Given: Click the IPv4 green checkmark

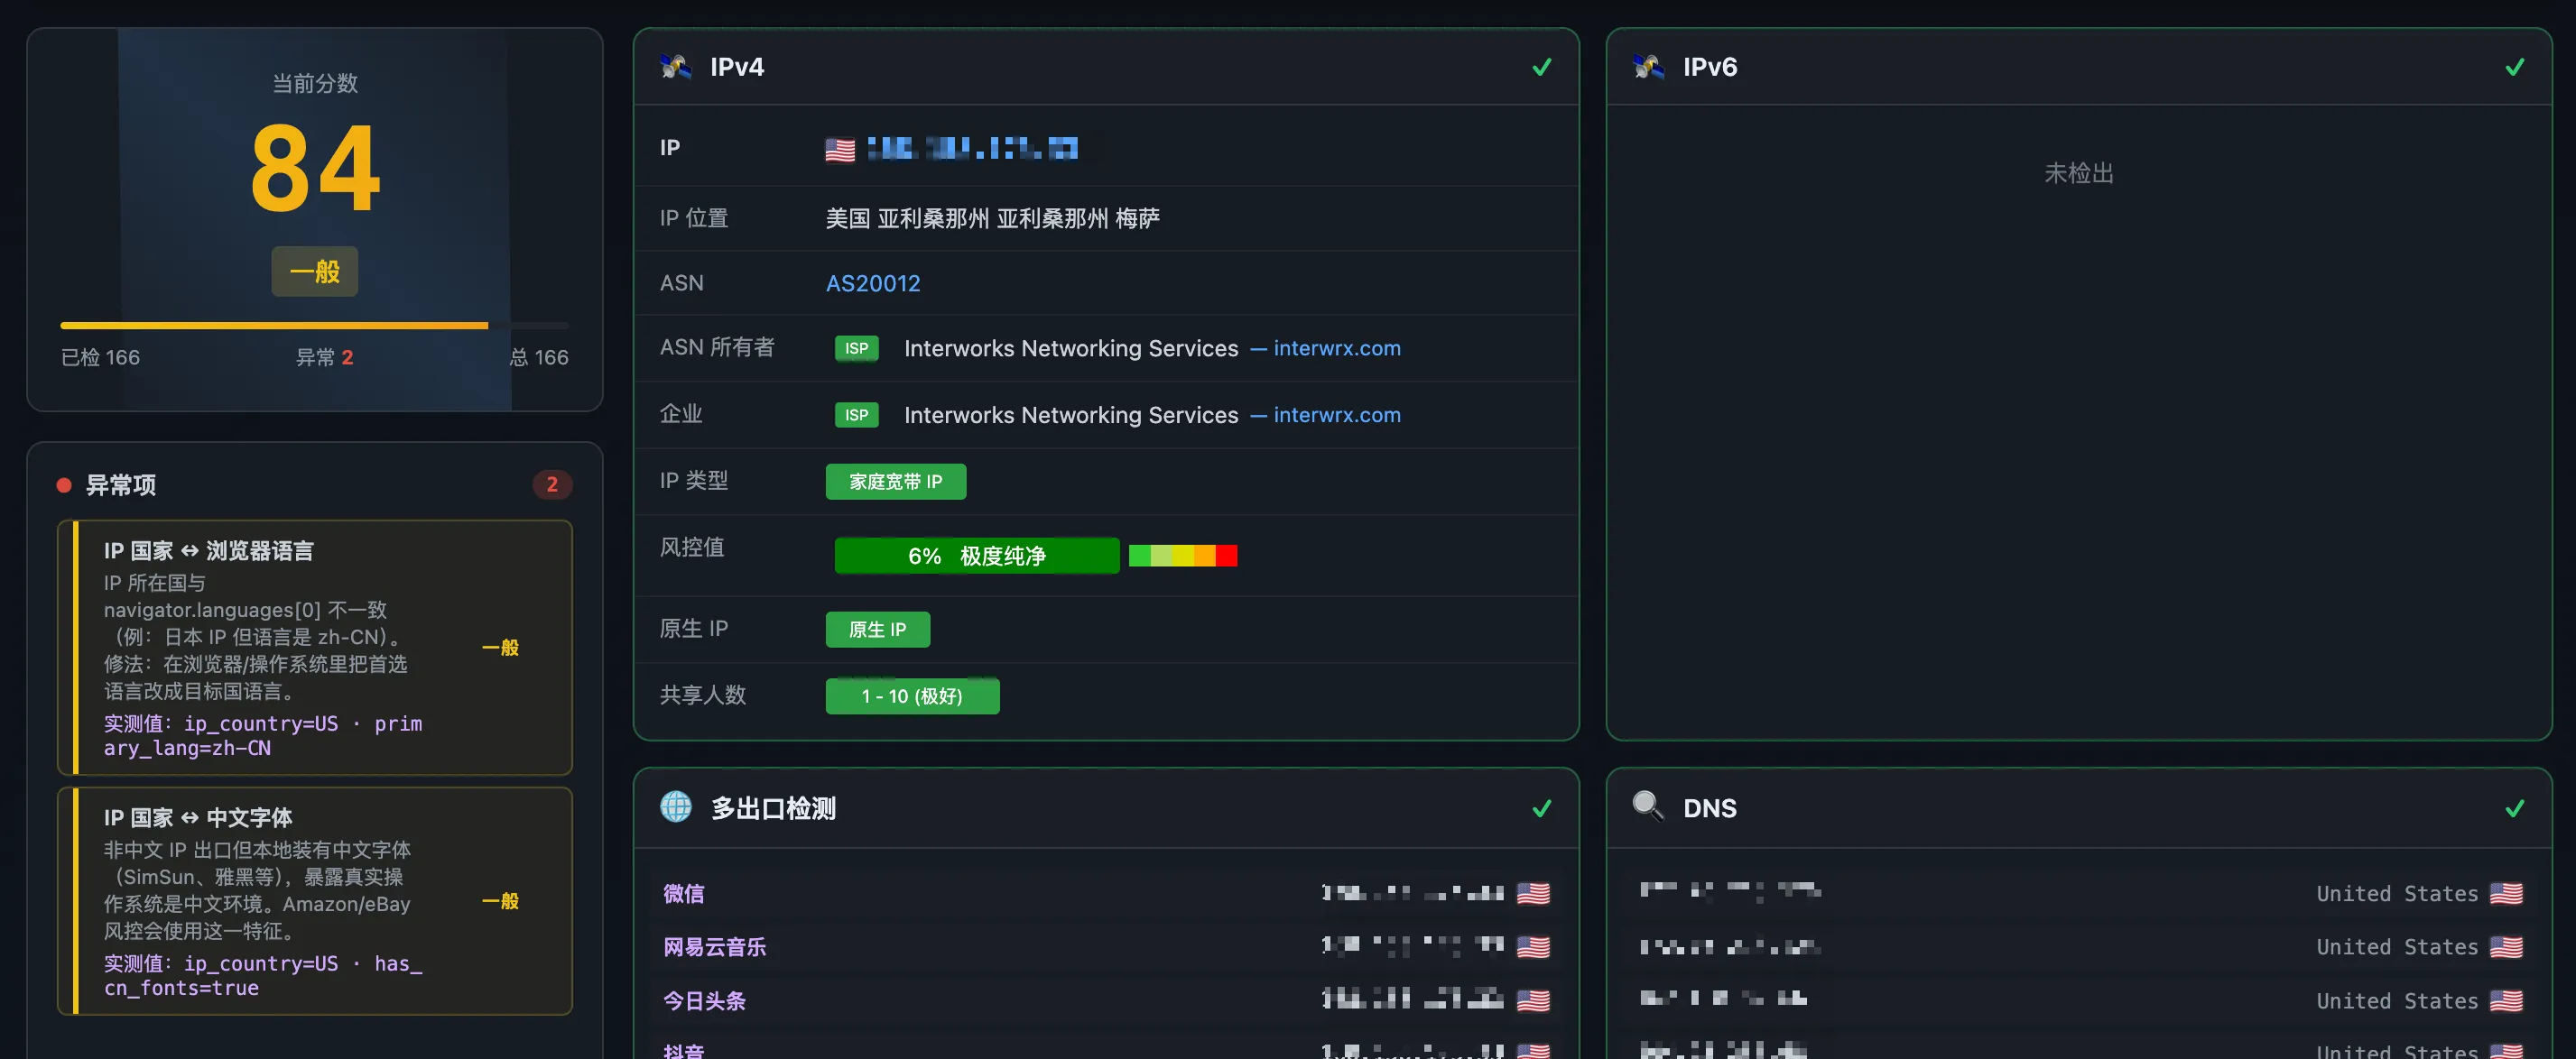Looking at the screenshot, I should [x=1542, y=67].
